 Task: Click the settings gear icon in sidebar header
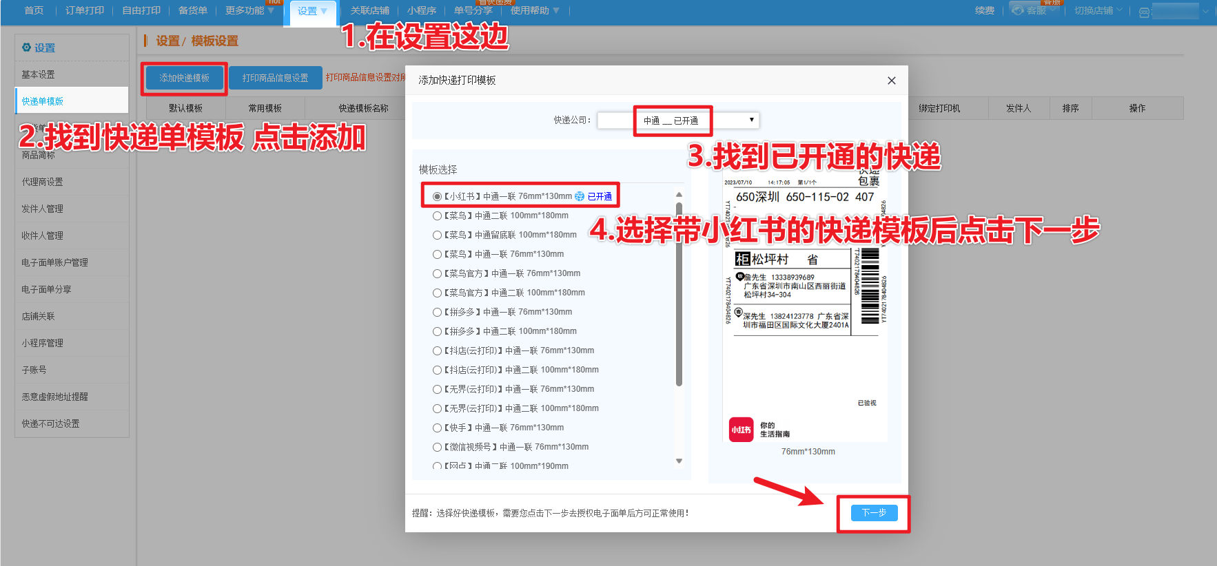[26, 48]
